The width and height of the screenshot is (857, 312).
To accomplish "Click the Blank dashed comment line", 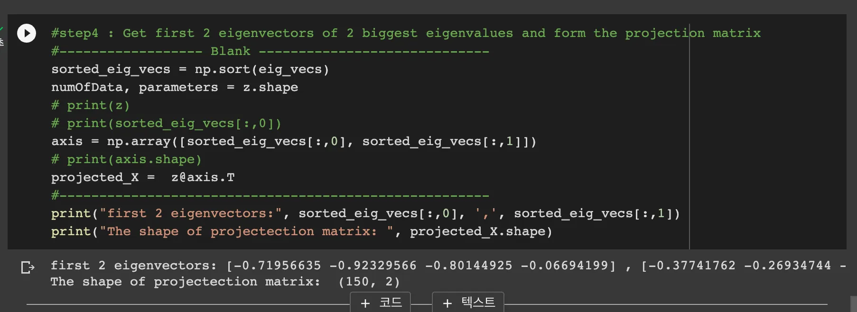I will (270, 51).
